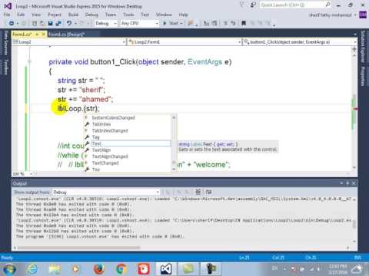Click the New Project toolbar icon

pos(34,23)
